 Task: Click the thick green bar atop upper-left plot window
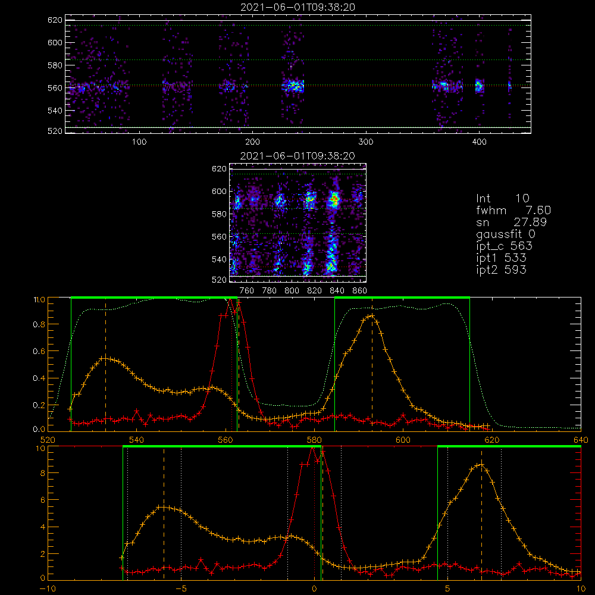(154, 297)
